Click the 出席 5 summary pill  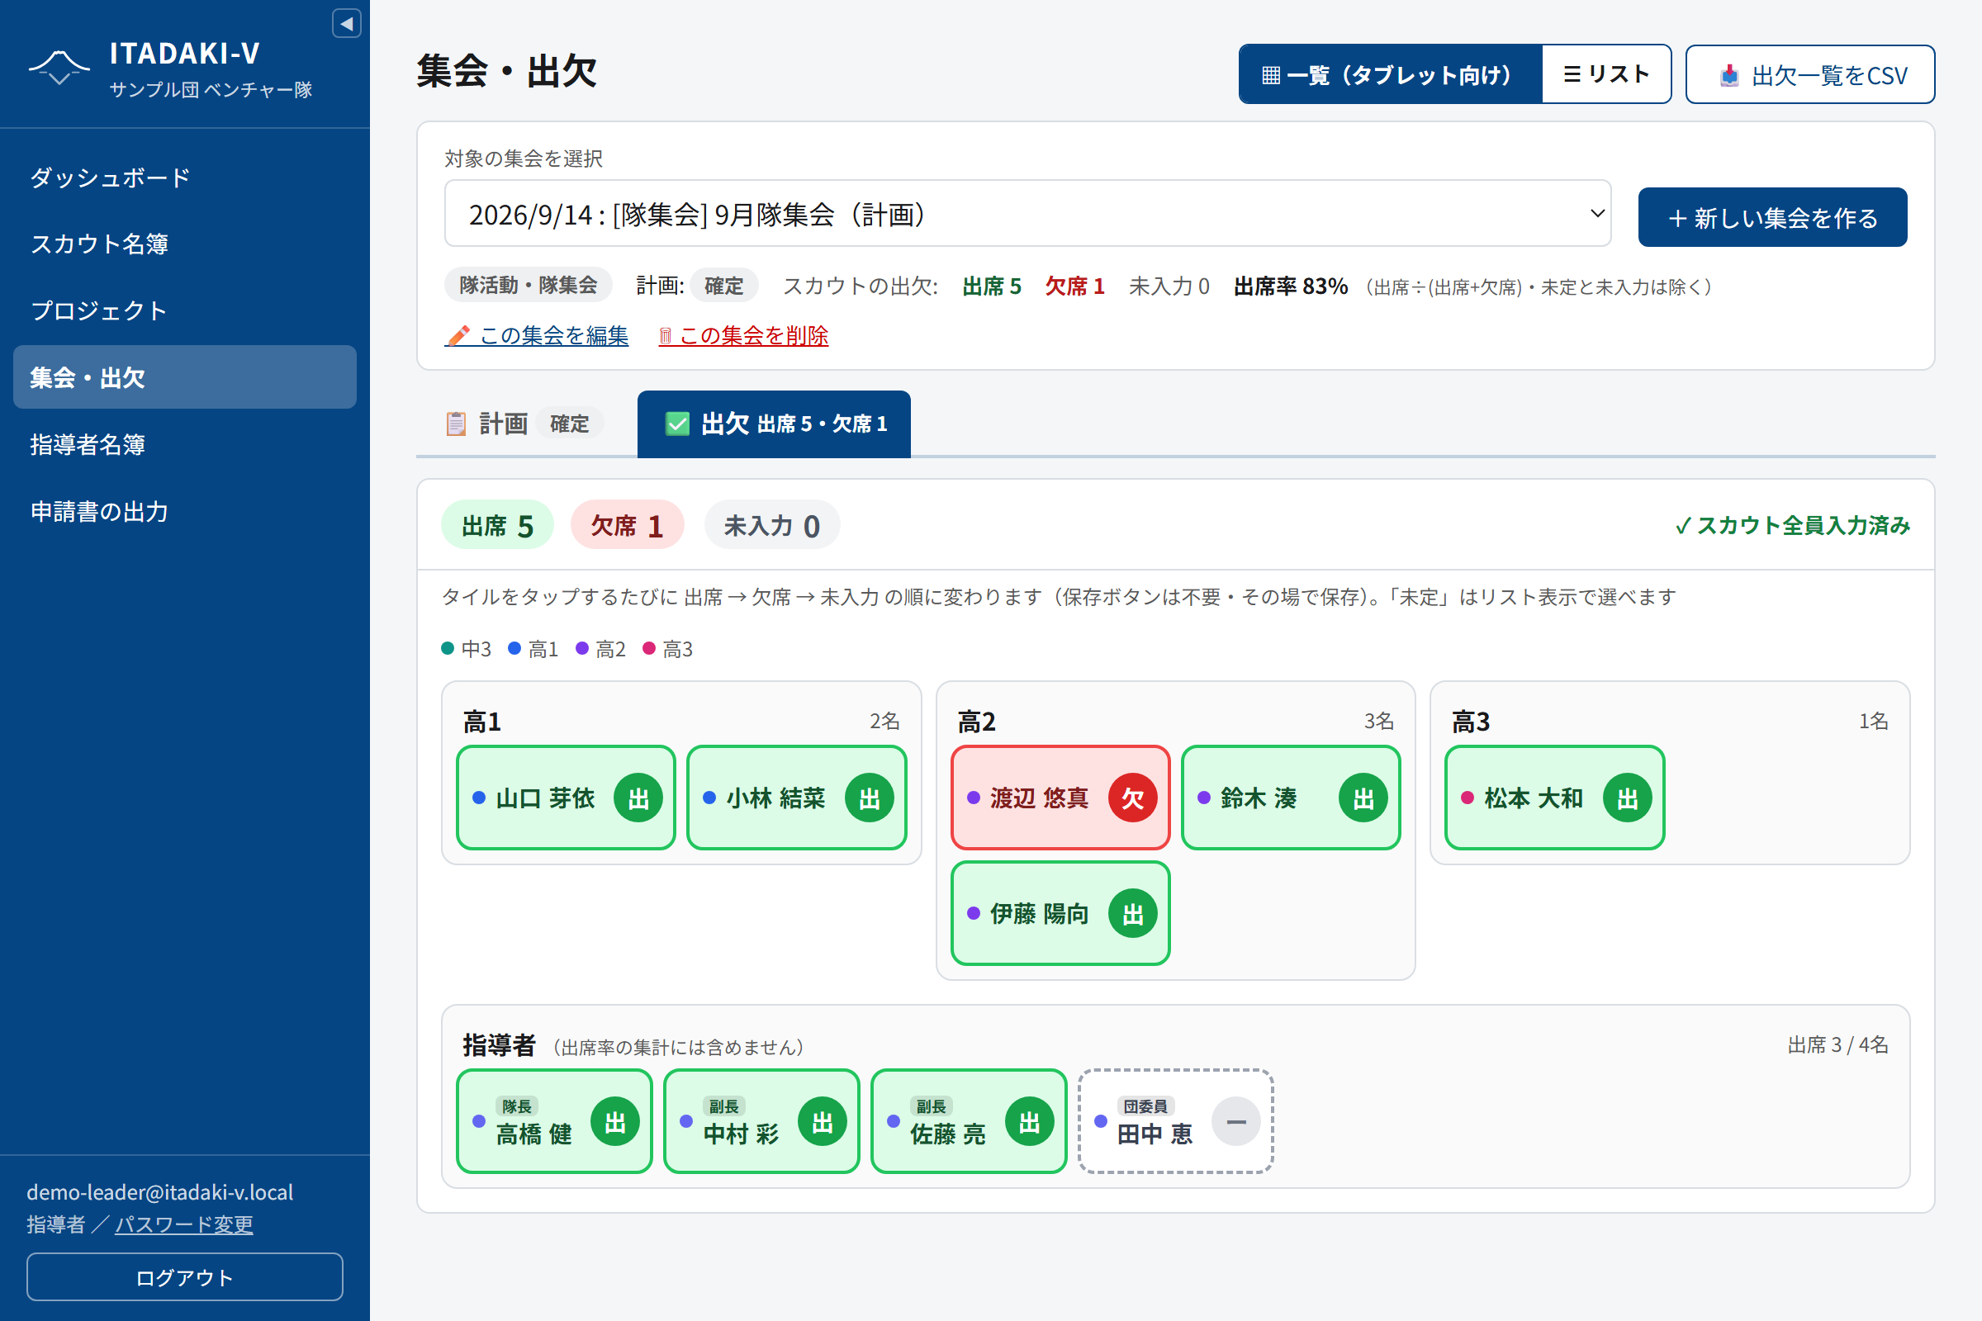click(x=497, y=526)
